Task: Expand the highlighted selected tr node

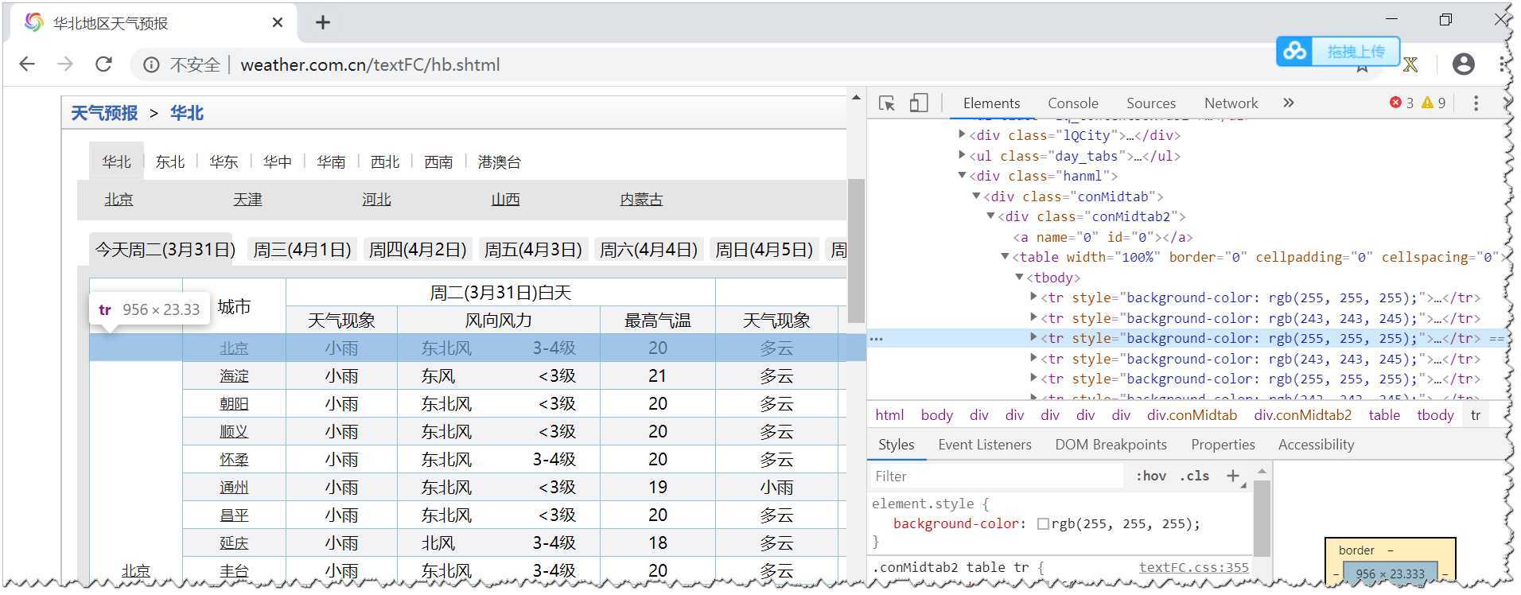Action: (1033, 337)
